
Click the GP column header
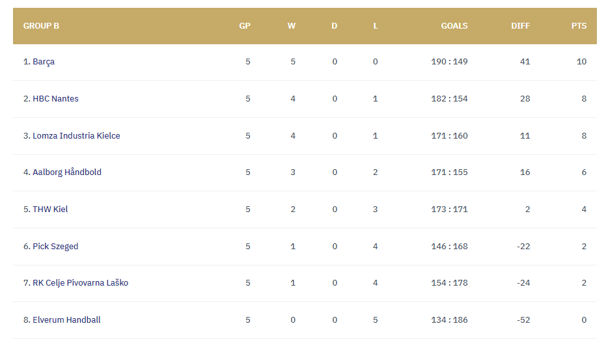pos(245,26)
